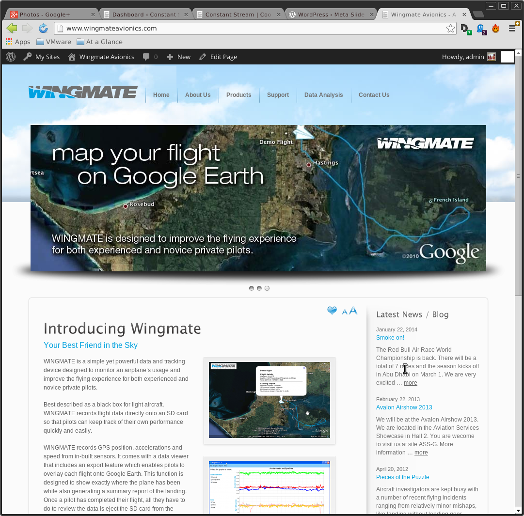Screen dimensions: 524x516
Task: Select the first slider pagination dot
Action: (x=252, y=288)
